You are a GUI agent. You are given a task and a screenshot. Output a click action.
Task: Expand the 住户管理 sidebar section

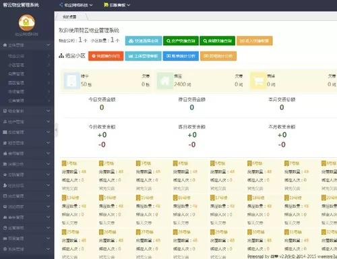point(27,121)
